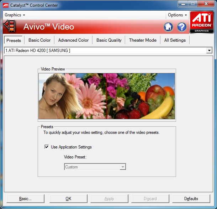This screenshot has height=209, width=217.
Task: Open Help with the question mark icon
Action: 182,27
